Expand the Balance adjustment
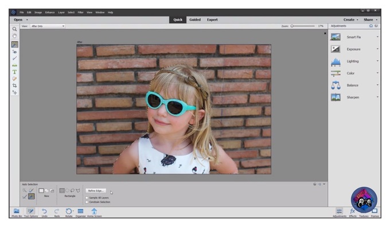This screenshot has width=390, height=227. click(x=377, y=85)
